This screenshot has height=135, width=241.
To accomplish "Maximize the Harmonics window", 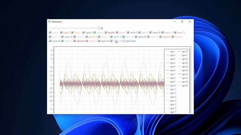I will click(182, 22).
